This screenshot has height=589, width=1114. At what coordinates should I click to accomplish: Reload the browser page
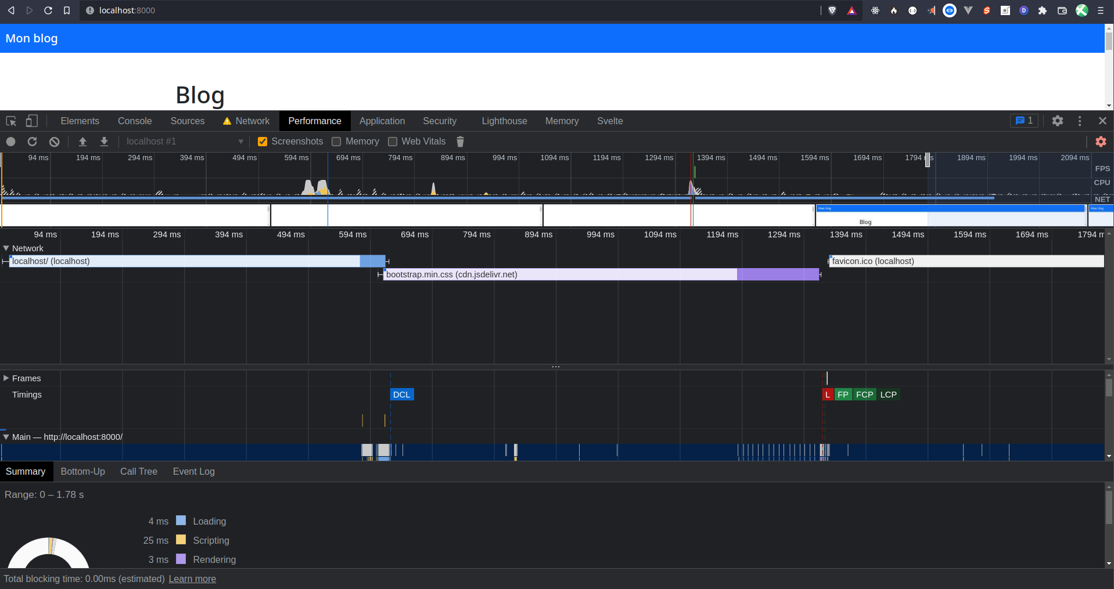tap(48, 10)
